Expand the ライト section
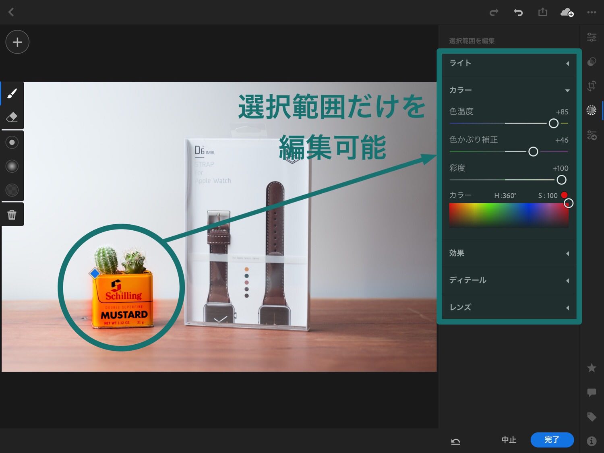Viewport: 604px width, 453px height. pyautogui.click(x=509, y=63)
